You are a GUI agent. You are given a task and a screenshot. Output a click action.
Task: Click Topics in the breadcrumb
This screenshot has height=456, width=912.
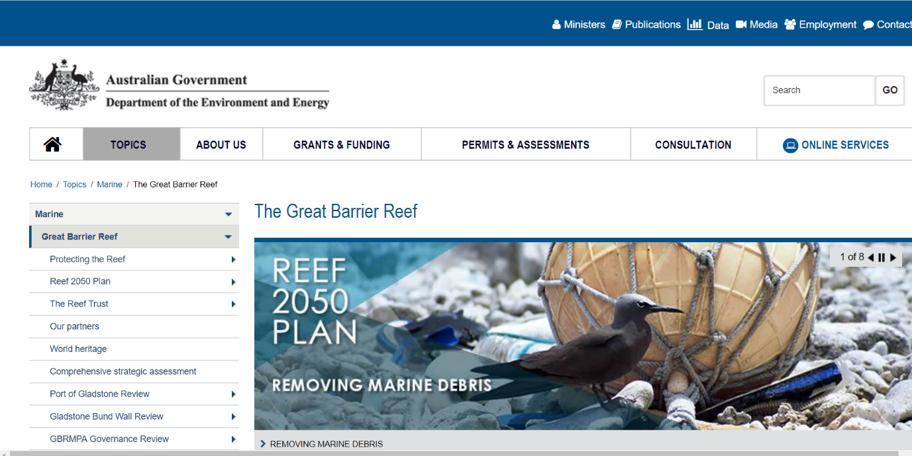75,185
